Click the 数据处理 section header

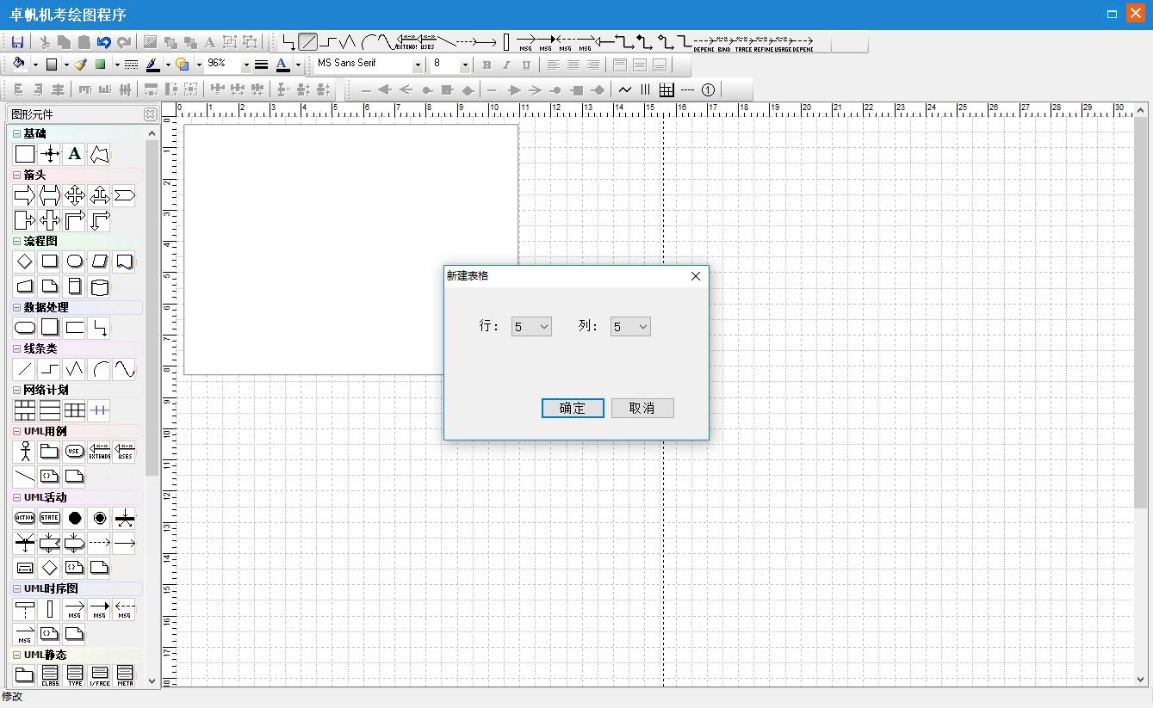tap(77, 307)
